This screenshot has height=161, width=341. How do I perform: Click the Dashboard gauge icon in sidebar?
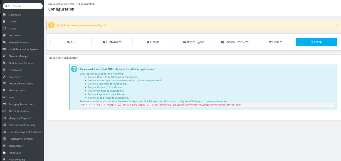click(x=4, y=15)
